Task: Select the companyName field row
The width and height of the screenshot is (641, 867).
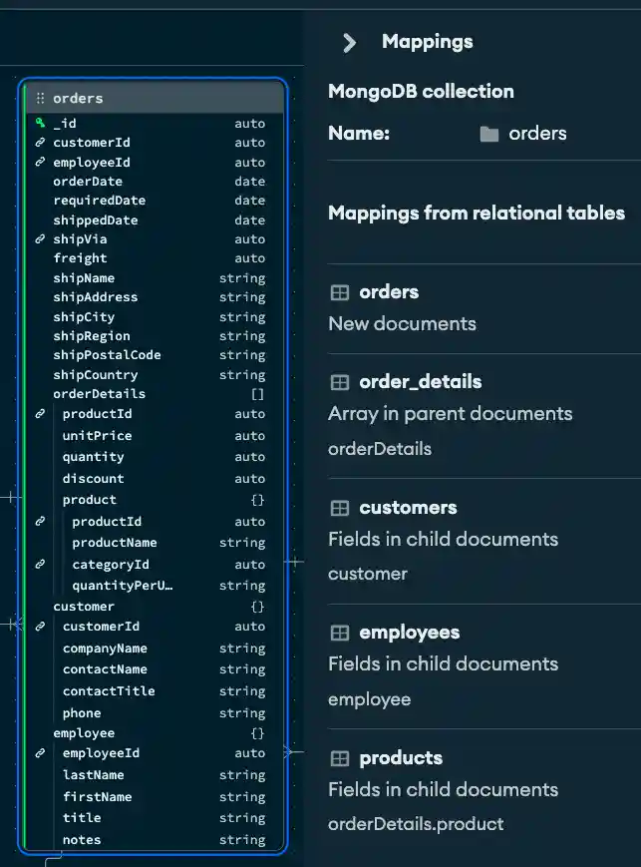Action: click(155, 649)
